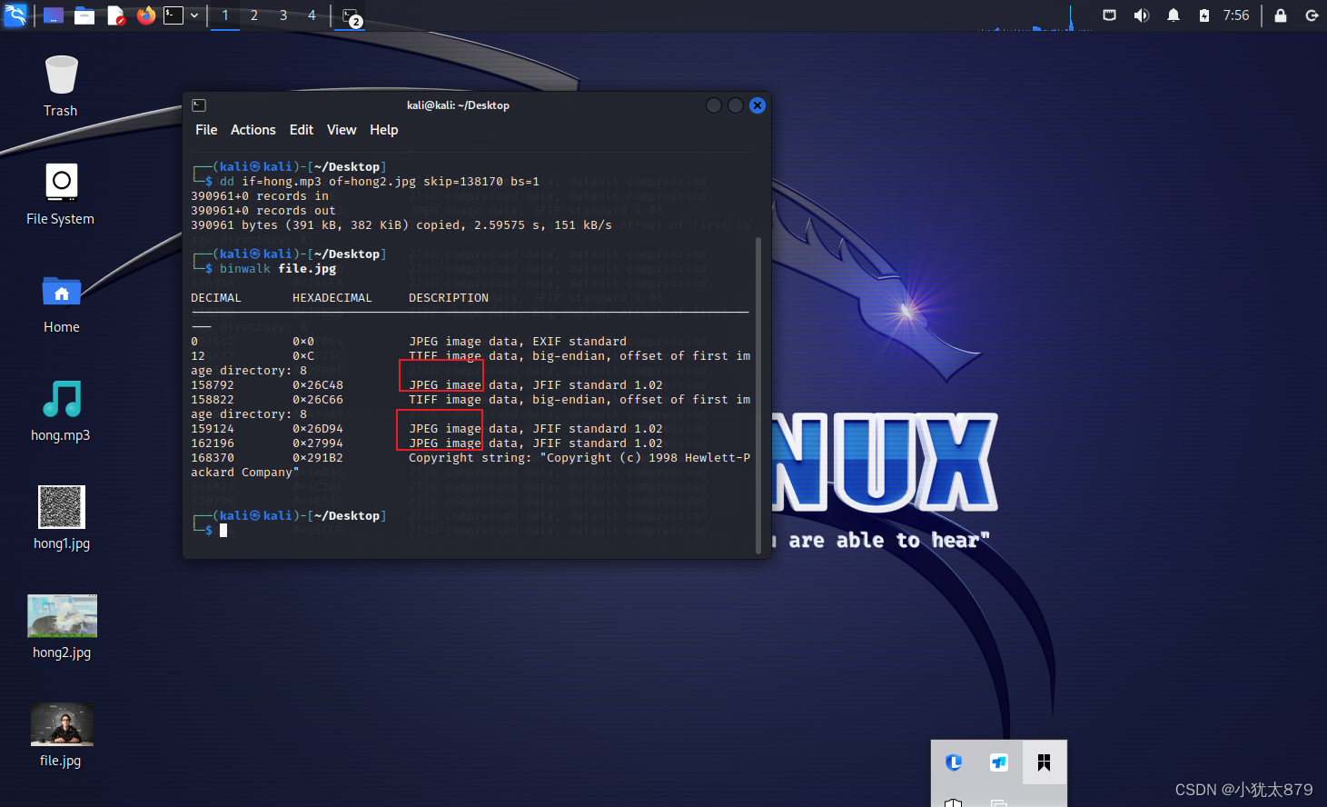
Task: Open terminal emulator from the panel launcher
Action: (173, 15)
